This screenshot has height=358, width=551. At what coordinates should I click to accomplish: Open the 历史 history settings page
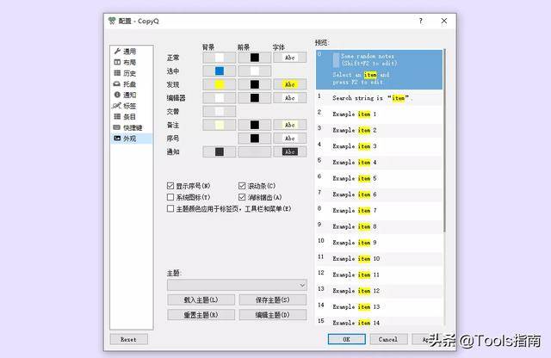click(131, 73)
